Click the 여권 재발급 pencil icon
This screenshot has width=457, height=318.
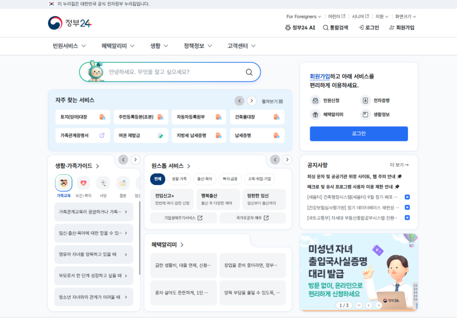point(161,135)
